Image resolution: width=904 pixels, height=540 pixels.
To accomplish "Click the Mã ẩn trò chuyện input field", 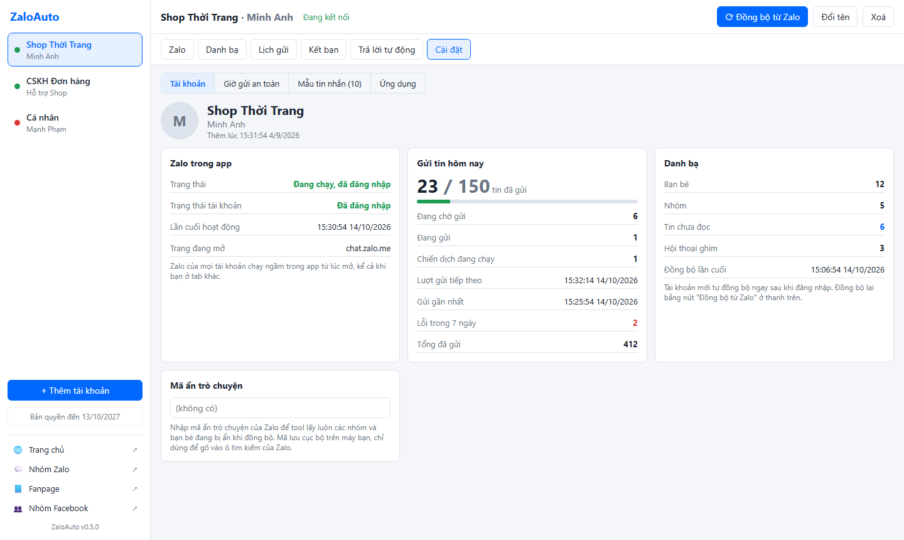I will [280, 408].
